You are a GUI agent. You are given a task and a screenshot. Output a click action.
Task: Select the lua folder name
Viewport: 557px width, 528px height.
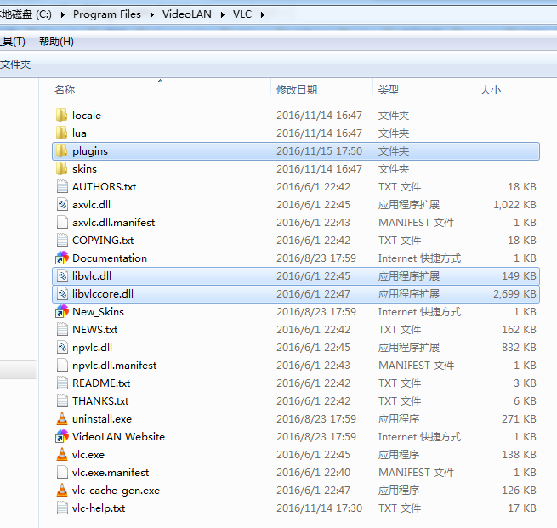79,133
